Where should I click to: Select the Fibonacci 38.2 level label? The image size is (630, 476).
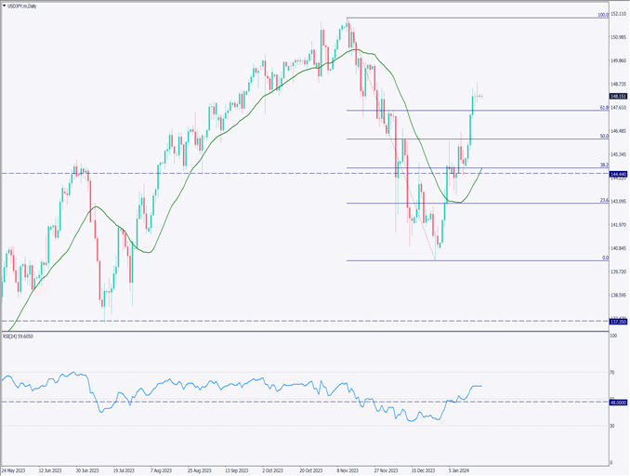603,165
